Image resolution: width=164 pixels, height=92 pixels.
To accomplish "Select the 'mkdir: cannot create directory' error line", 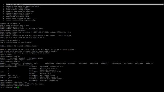I will click(x=22, y=84).
